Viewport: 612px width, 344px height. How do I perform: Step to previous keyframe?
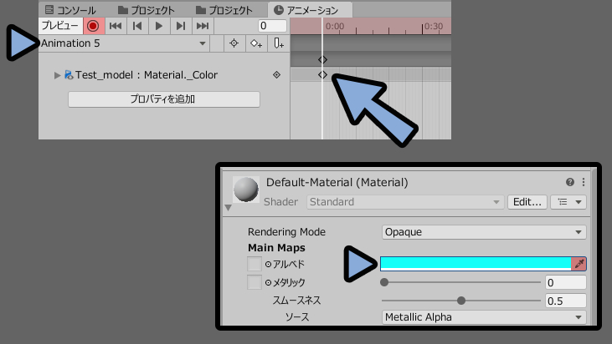pyautogui.click(x=137, y=26)
